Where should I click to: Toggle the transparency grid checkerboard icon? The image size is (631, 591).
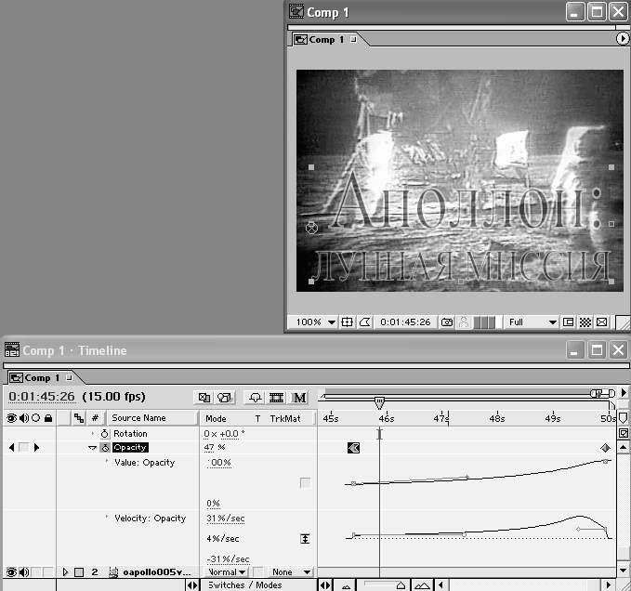(585, 322)
